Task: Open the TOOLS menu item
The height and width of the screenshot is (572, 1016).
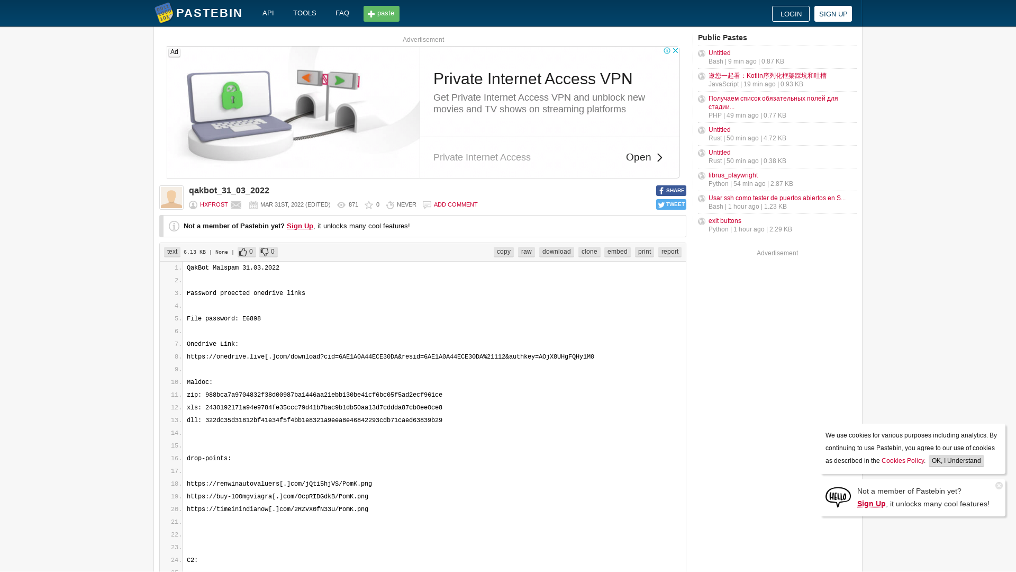Action: tap(305, 13)
